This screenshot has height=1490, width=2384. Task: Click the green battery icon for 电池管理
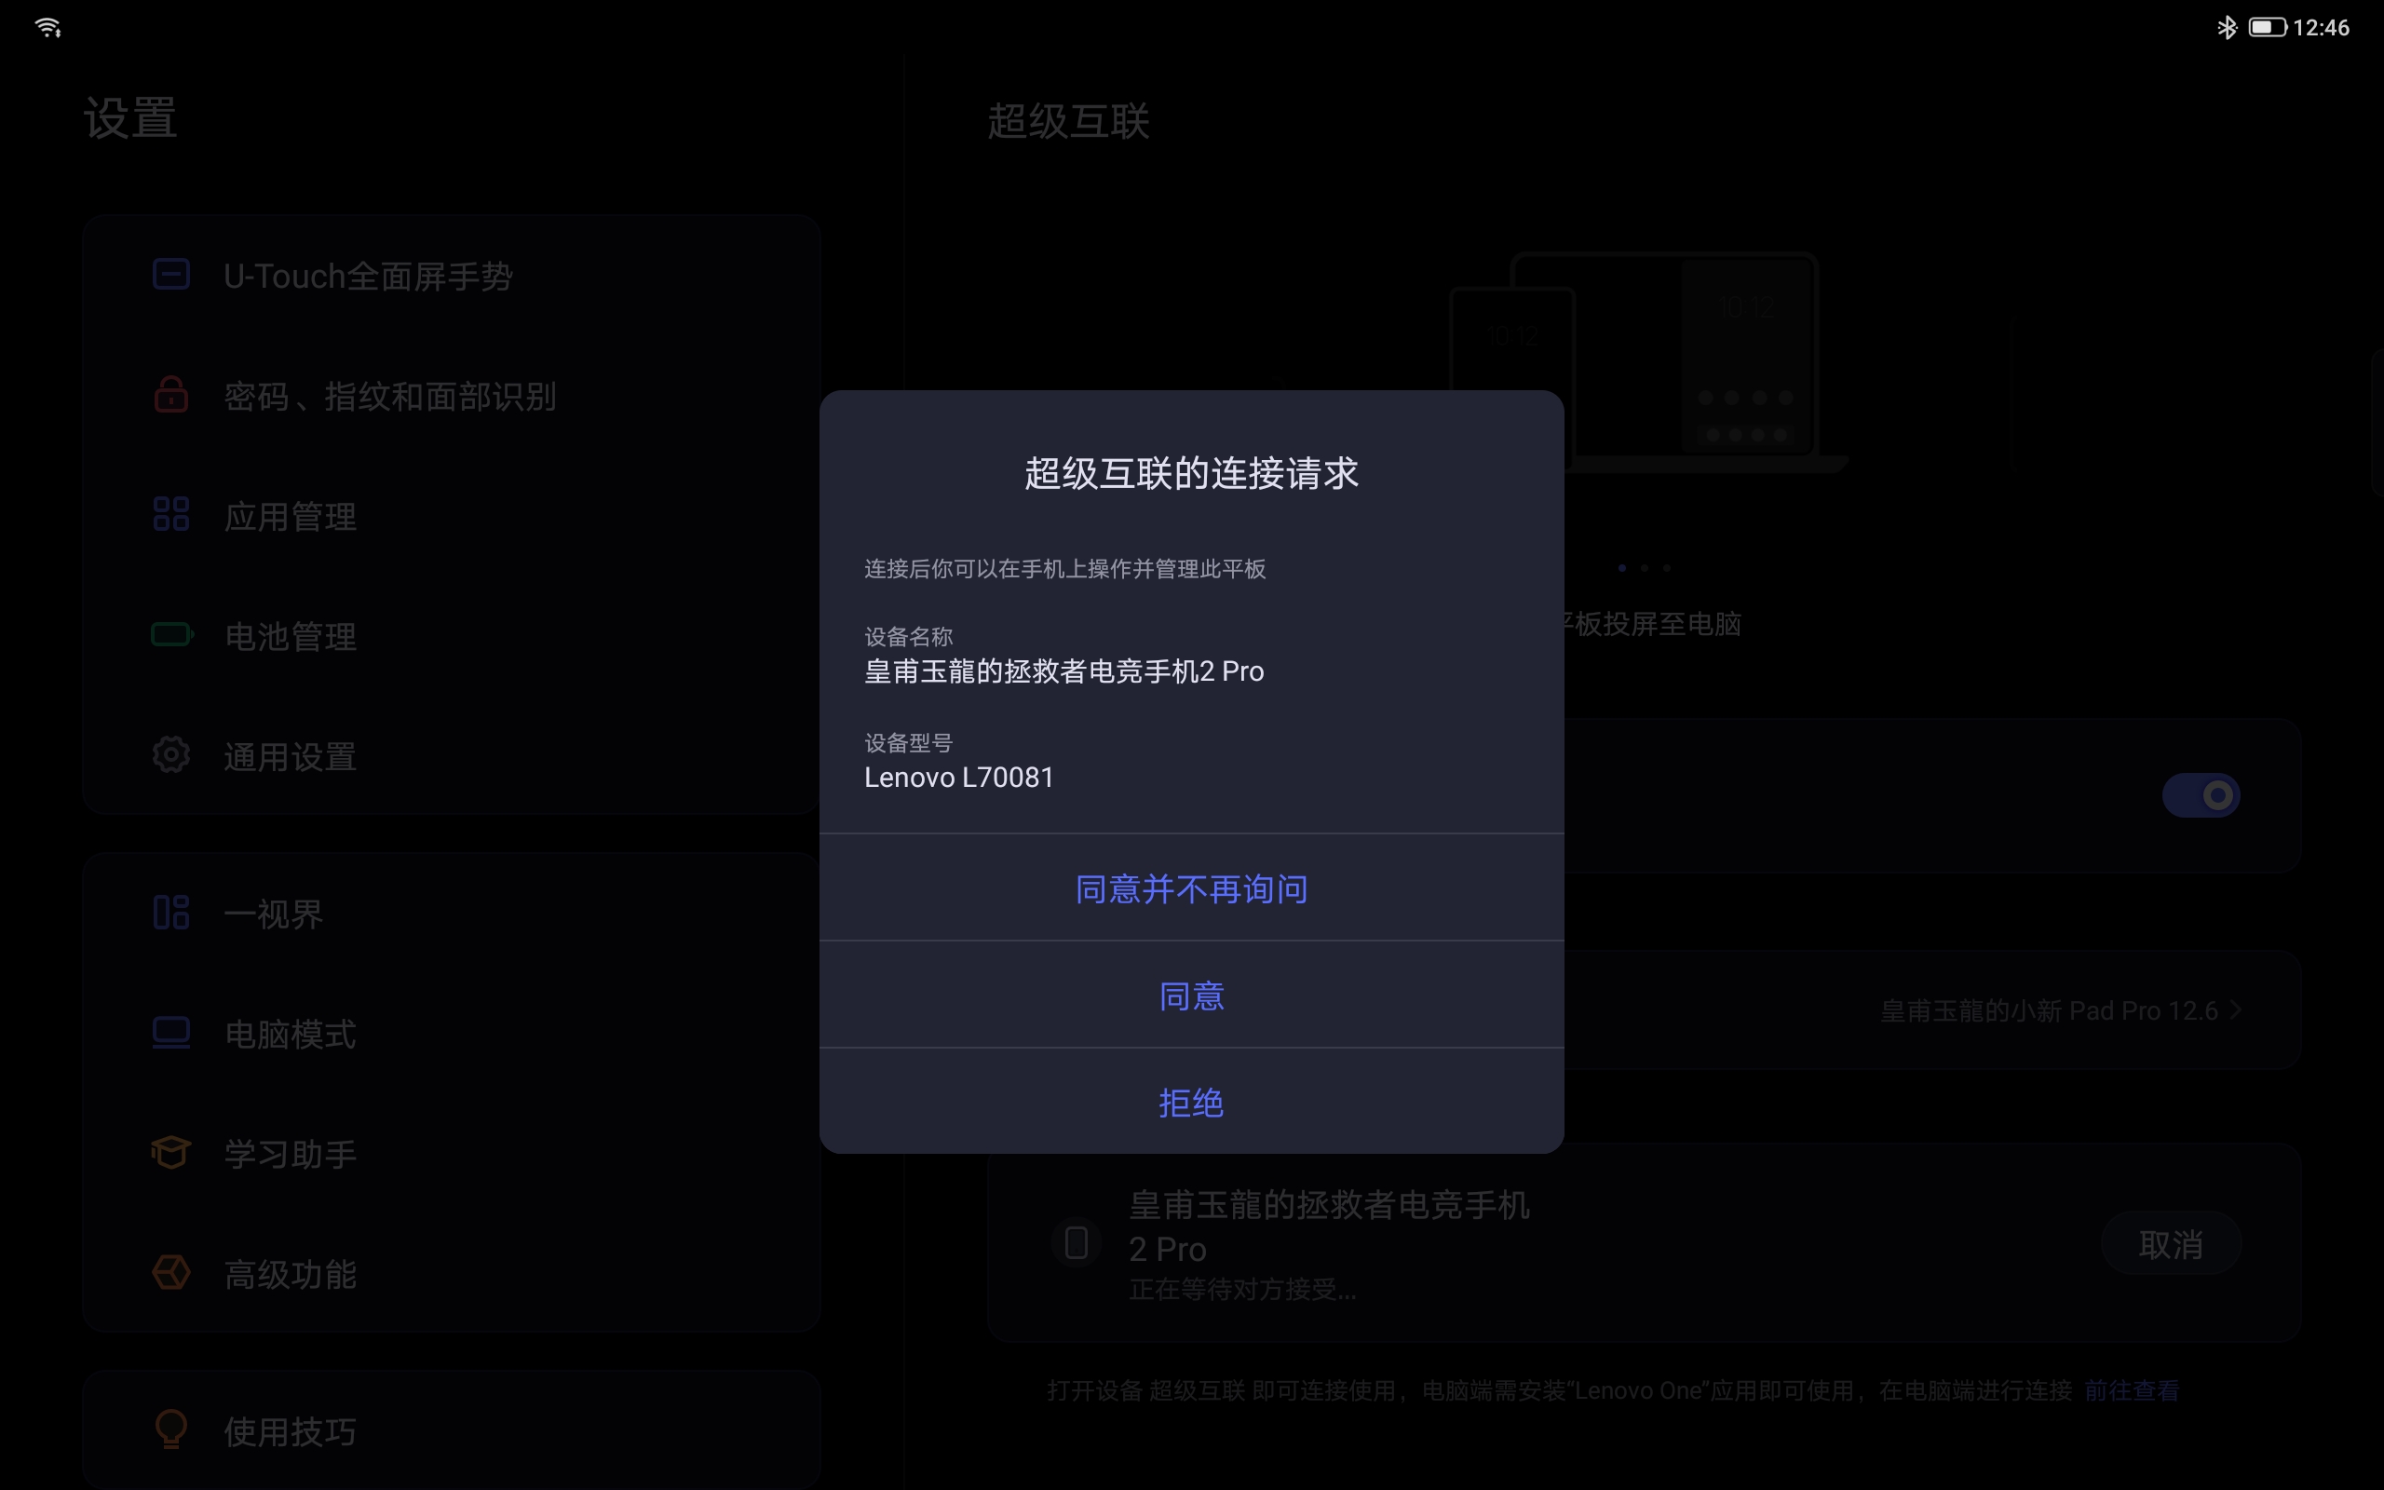[170, 636]
